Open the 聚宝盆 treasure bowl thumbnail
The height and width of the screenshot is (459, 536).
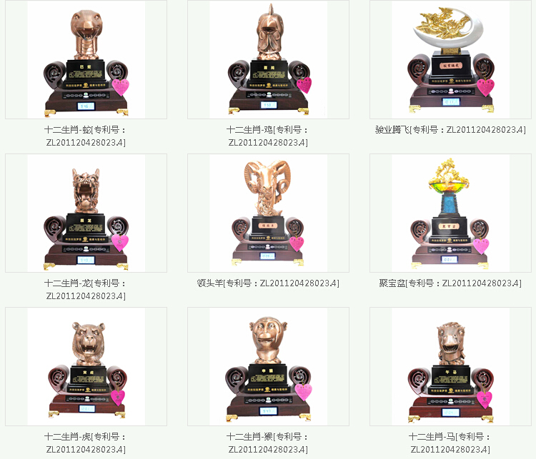click(450, 213)
